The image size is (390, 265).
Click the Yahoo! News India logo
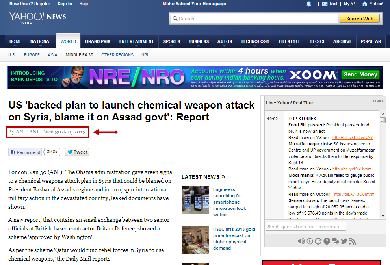[37, 18]
